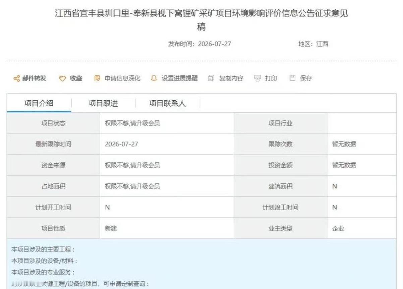This screenshot has width=403, height=289.
Task: Open the 项目联系人 tab
Action: pos(167,103)
